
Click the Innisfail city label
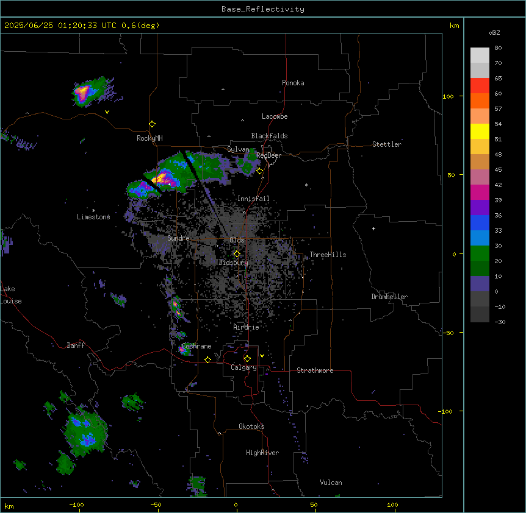click(253, 199)
